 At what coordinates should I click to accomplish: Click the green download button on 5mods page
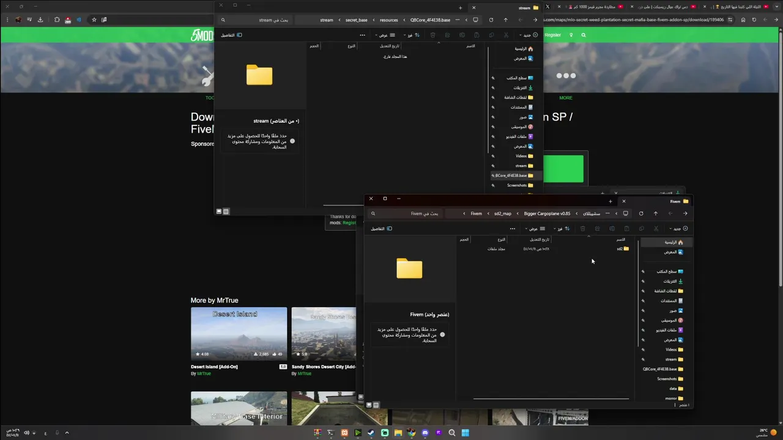coord(563,169)
